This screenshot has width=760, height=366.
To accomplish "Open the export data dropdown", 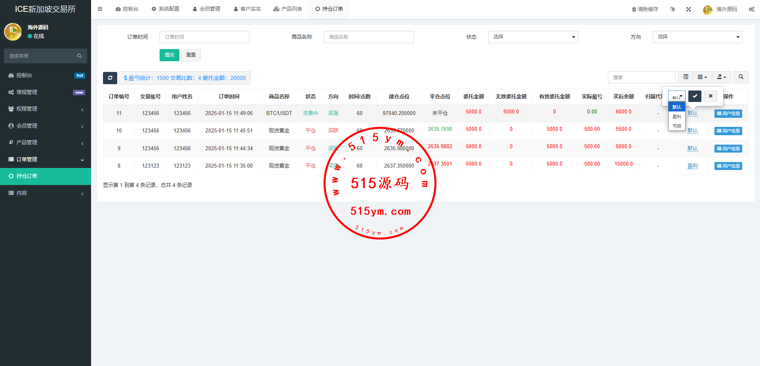I will 721,77.
